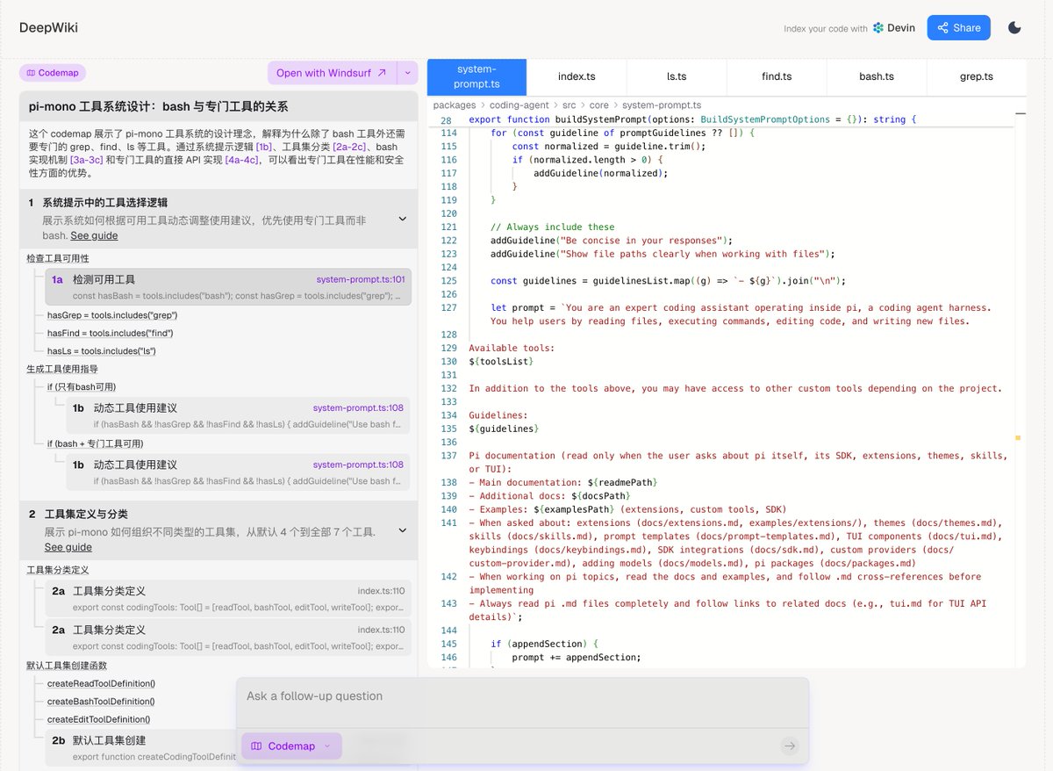Switch to the index.ts tab
Viewport: 1053px width, 771px height.
point(577,76)
